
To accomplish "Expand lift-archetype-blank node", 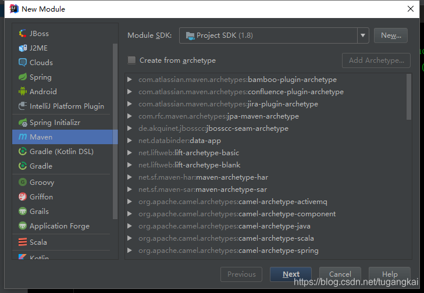I will click(130, 165).
